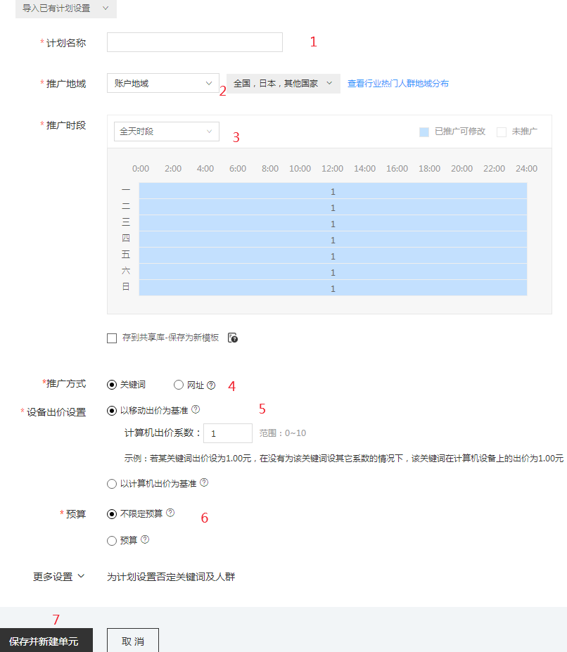This screenshot has width=567, height=652.
Task: Select 以计算机出价为基准 radio button
Action: coord(111,483)
